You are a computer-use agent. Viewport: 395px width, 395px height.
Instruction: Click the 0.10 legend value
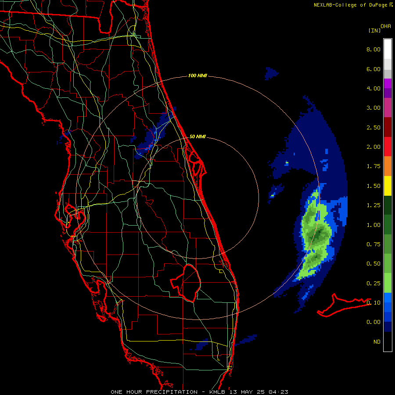(373, 302)
